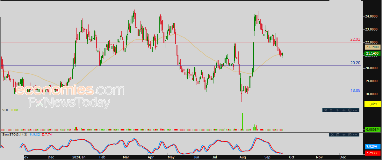Select the 22.02 resistance level label
Viewport: 382px width, 160px height.
click(x=355, y=39)
